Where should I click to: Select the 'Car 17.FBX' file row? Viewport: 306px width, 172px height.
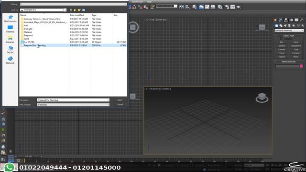73,42
